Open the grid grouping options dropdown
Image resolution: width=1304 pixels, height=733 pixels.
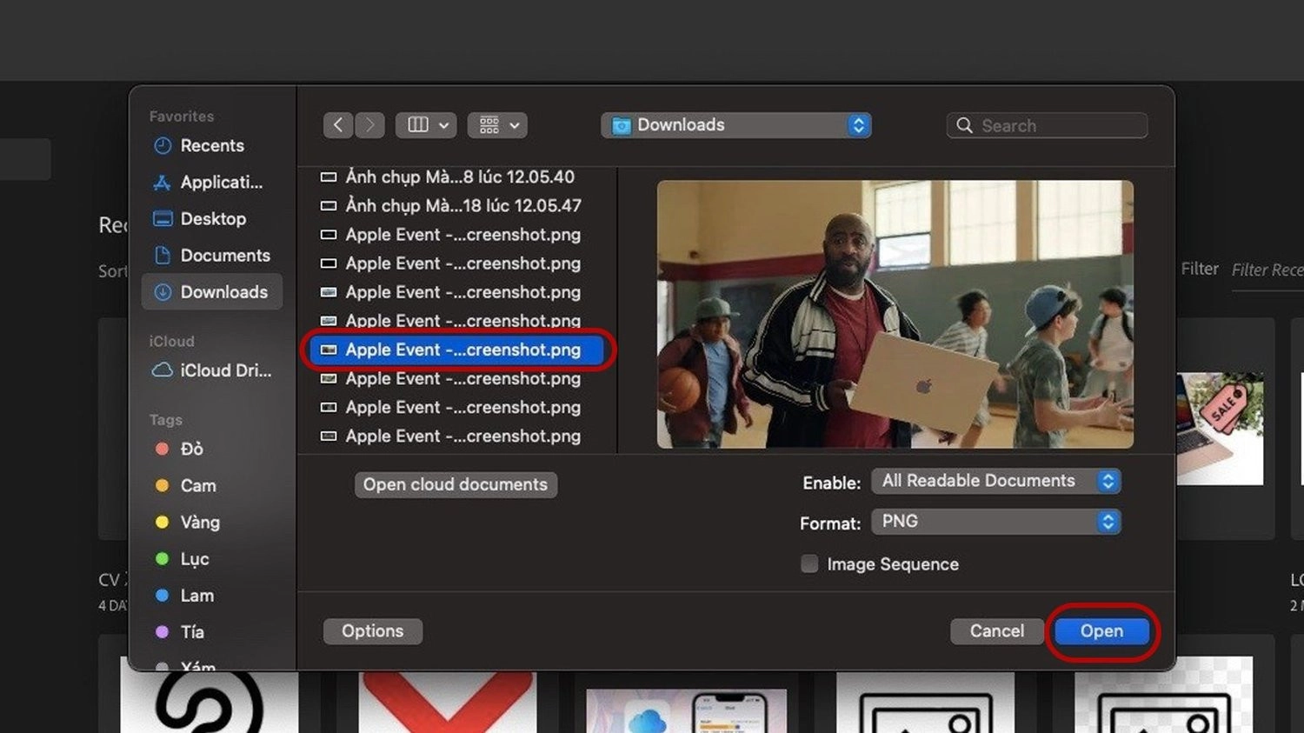[x=497, y=125]
